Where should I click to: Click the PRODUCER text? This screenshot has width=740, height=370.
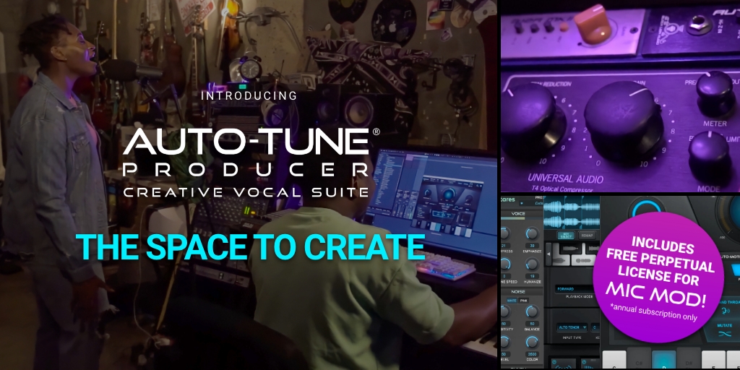(246, 170)
